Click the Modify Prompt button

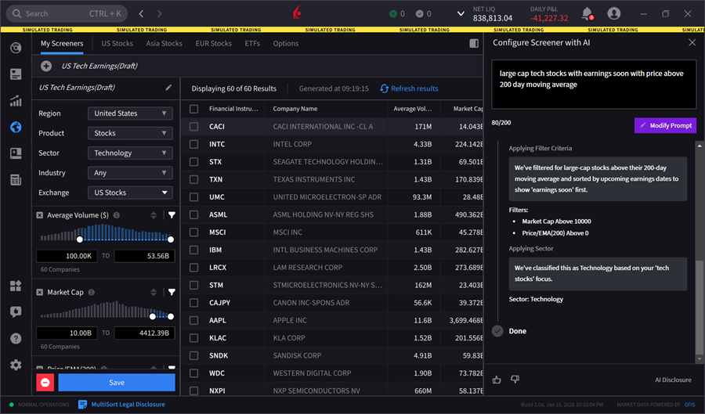click(x=665, y=125)
